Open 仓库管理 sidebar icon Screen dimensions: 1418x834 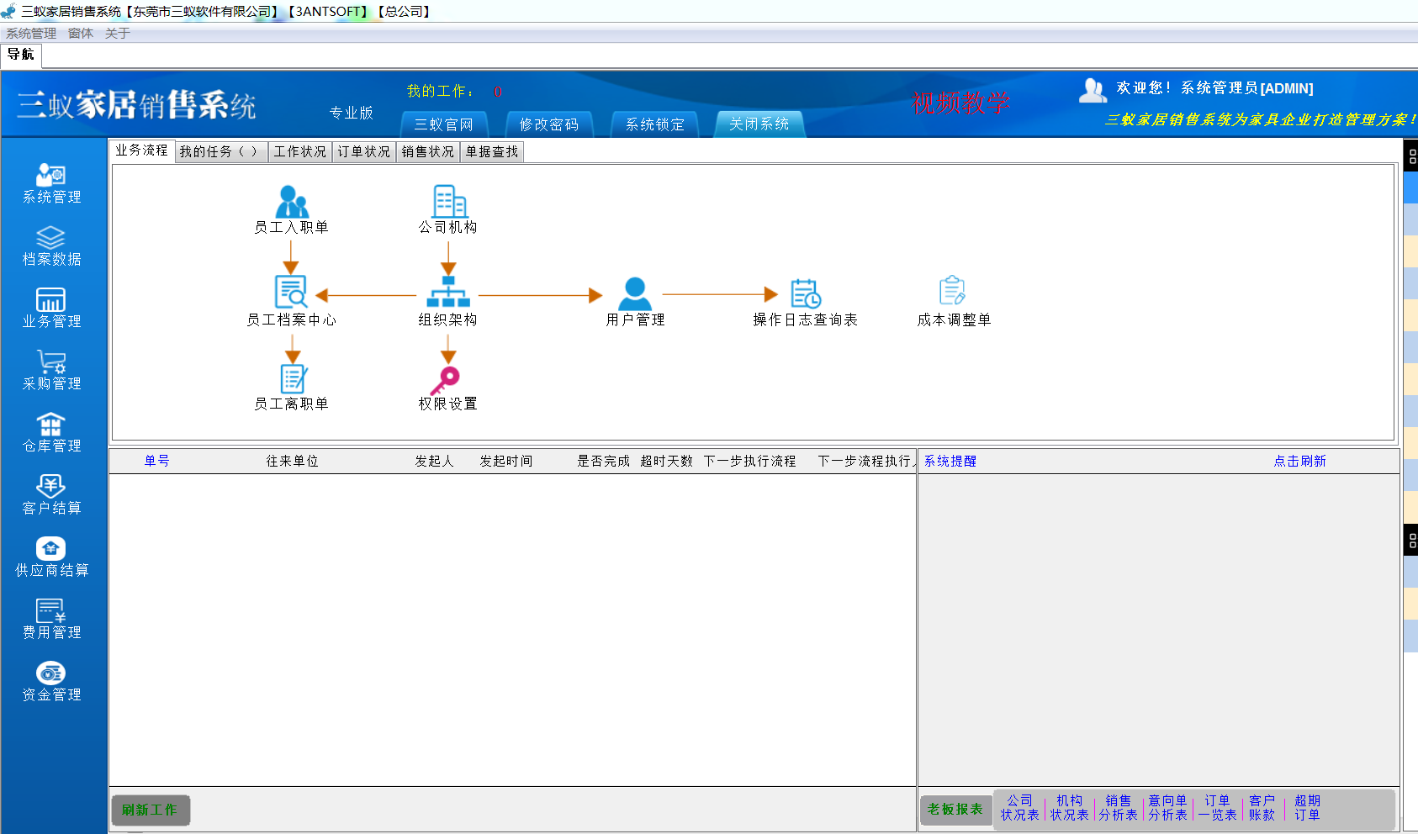(50, 424)
